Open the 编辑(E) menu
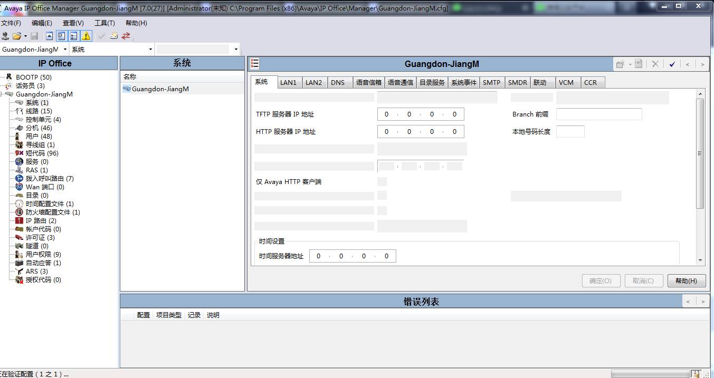 (x=42, y=23)
